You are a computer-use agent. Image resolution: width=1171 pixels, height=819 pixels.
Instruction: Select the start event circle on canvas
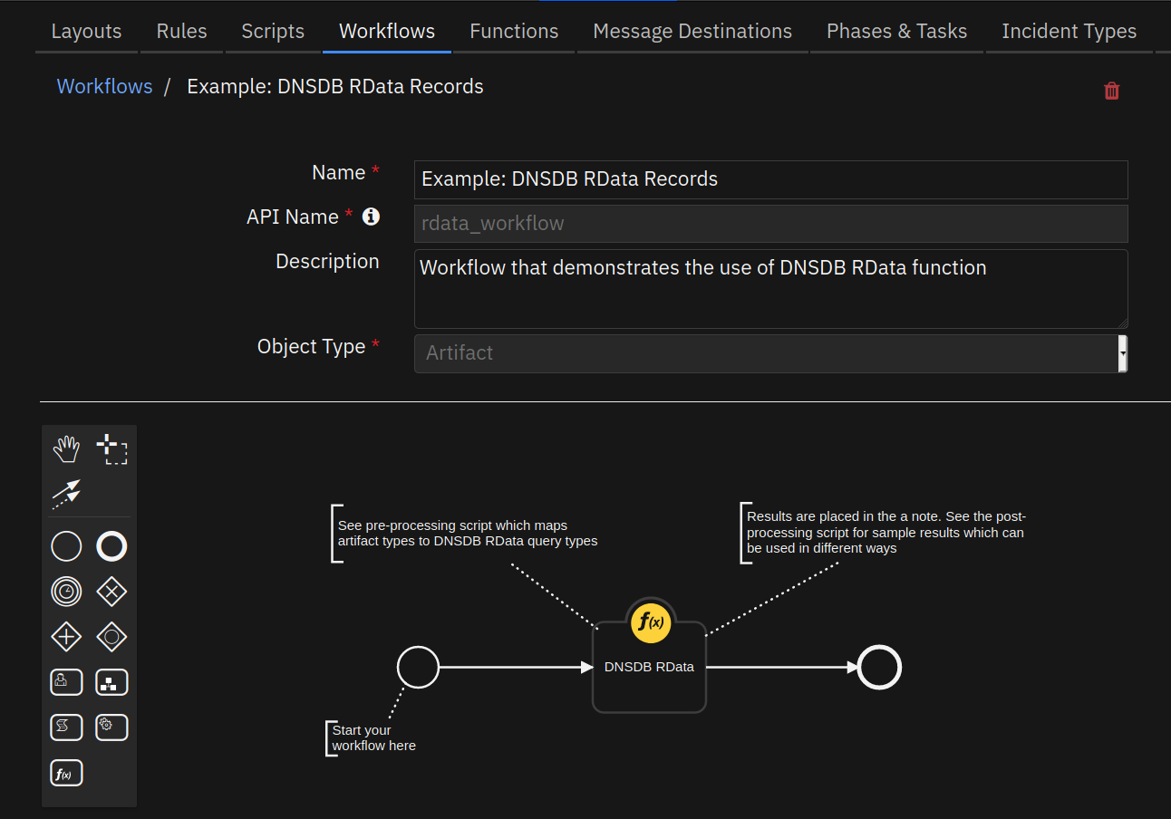coord(418,668)
